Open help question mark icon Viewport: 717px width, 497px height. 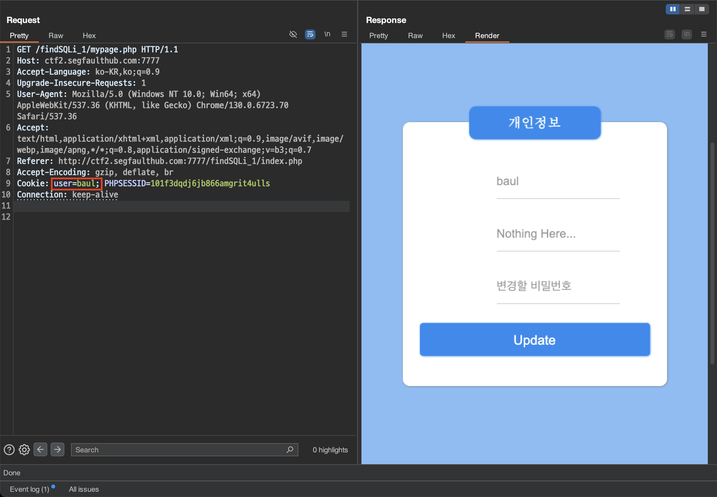[9, 449]
